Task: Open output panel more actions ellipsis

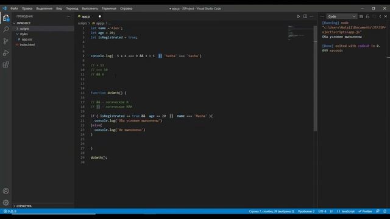Action: tap(322, 16)
